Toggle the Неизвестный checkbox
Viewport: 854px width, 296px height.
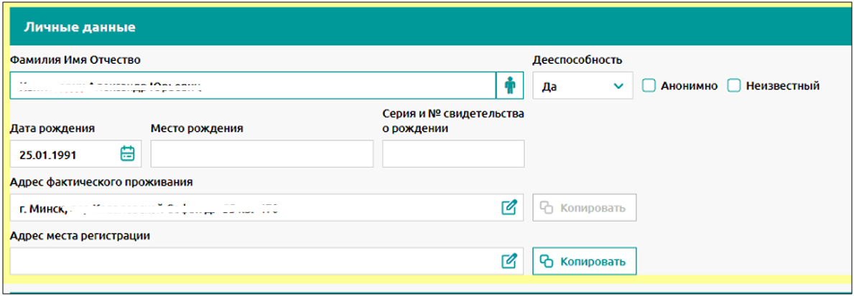pos(733,86)
